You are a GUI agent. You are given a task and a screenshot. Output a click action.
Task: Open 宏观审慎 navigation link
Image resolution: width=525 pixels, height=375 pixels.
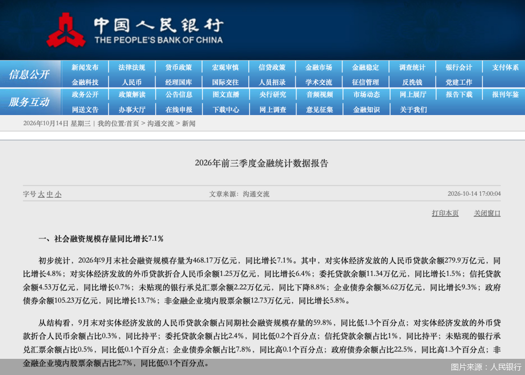click(225, 68)
